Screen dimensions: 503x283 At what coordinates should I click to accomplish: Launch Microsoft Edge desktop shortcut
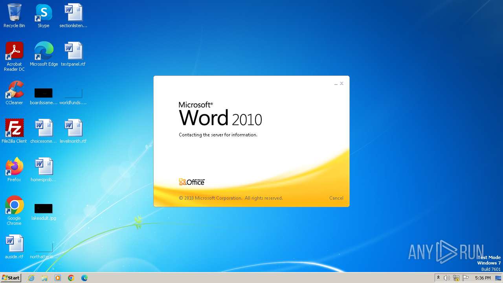(x=44, y=54)
